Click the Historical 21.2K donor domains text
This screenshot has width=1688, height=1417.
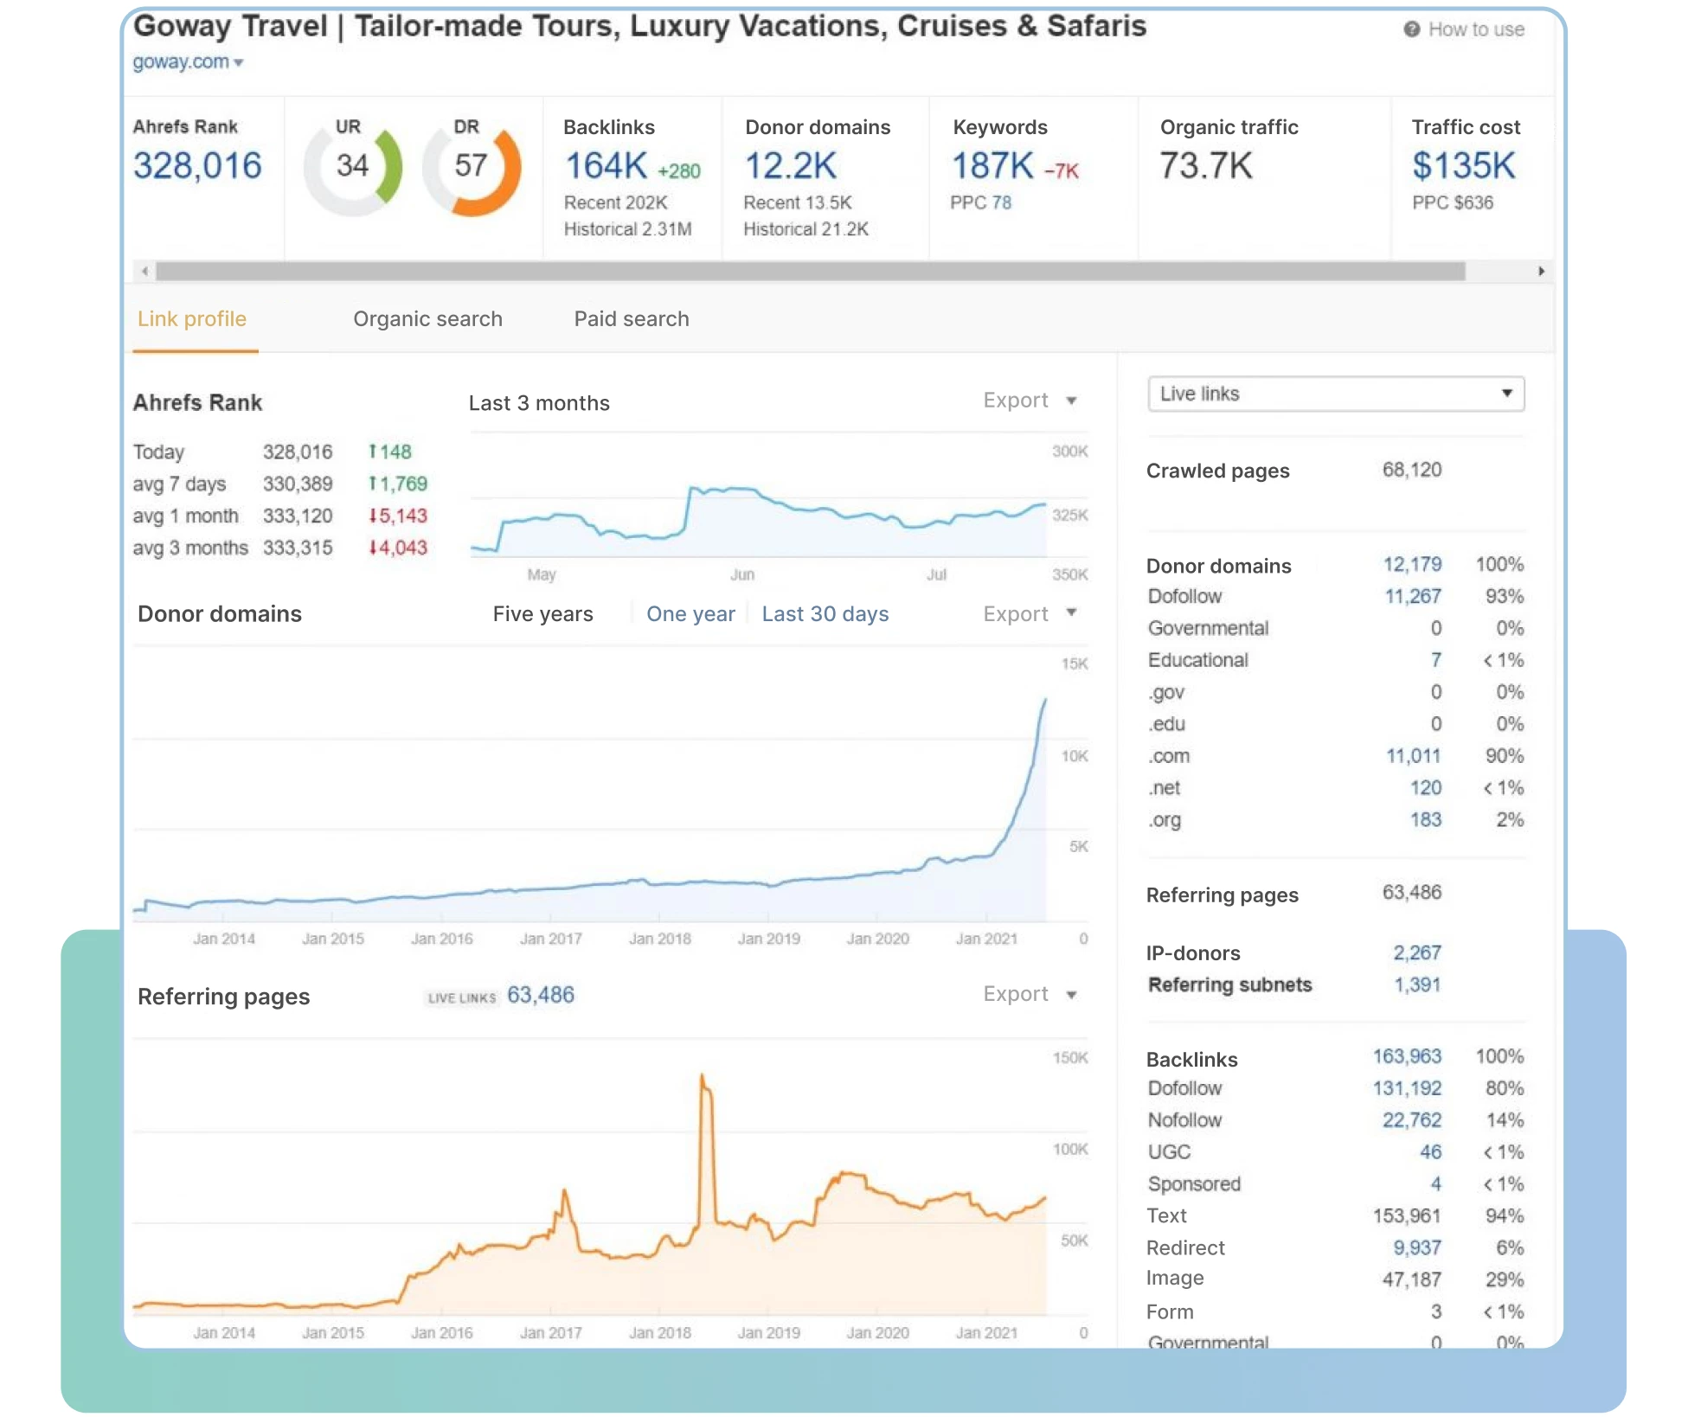[x=806, y=230]
